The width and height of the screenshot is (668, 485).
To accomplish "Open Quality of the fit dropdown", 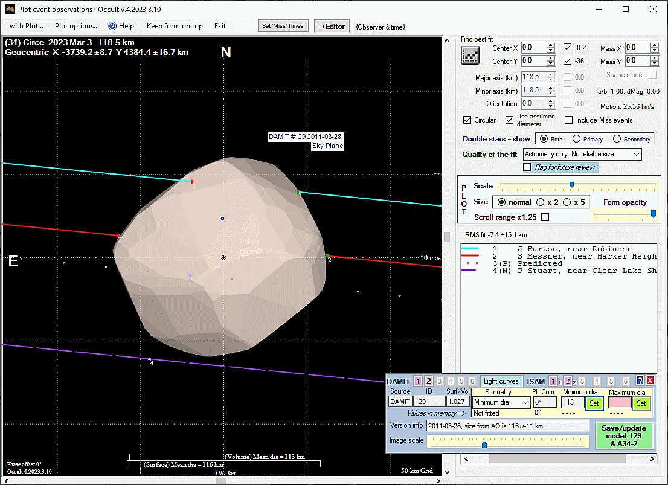I will 582,155.
